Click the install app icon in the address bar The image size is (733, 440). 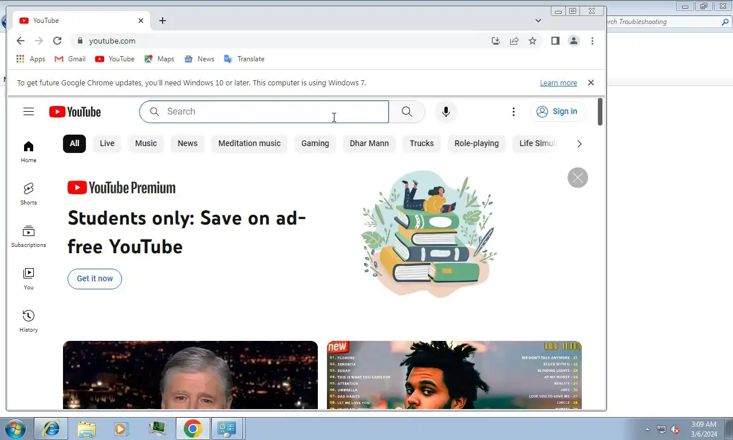(x=496, y=41)
